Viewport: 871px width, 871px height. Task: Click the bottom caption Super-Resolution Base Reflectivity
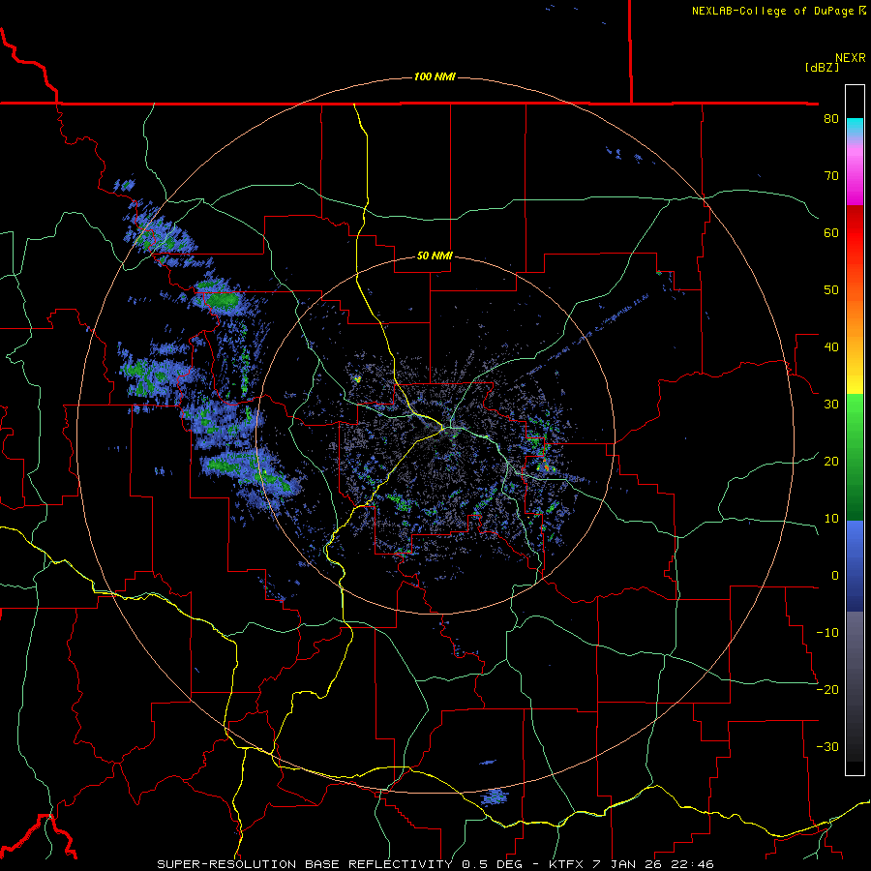(435, 864)
